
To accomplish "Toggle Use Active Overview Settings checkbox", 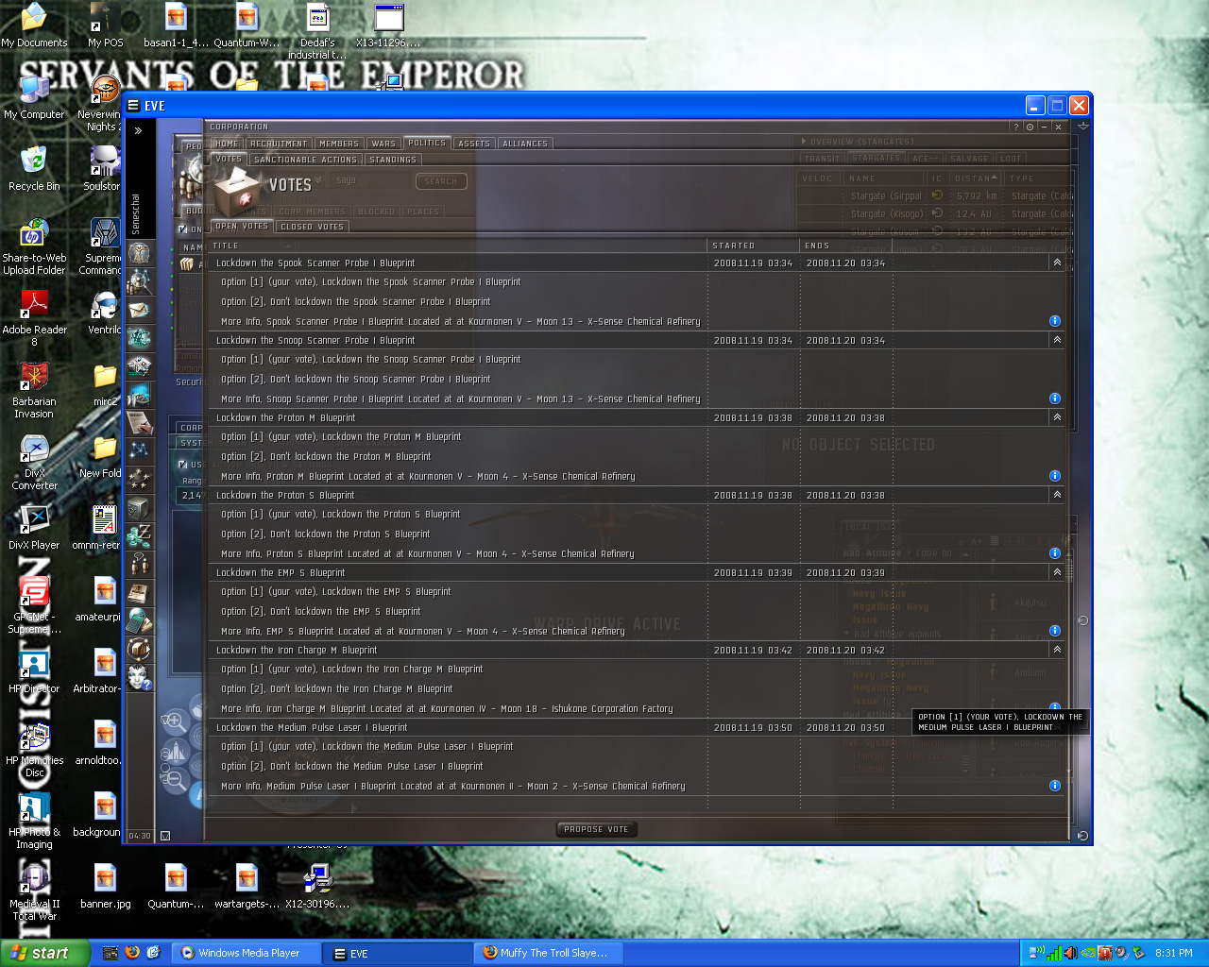I will [x=183, y=465].
